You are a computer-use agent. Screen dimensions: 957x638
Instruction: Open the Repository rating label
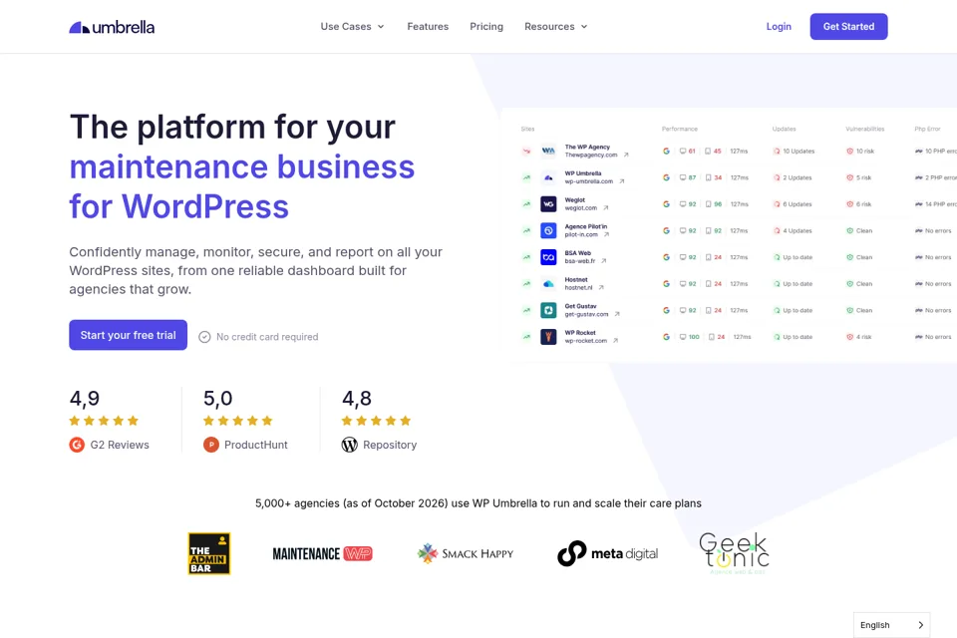[x=390, y=445]
